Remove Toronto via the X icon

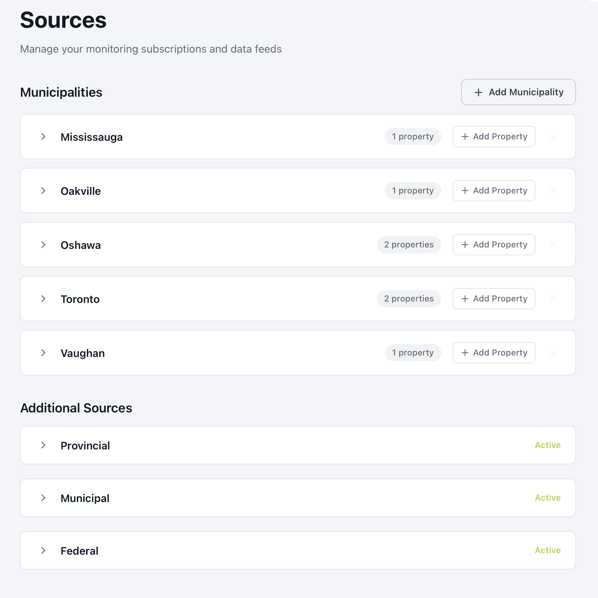[552, 299]
